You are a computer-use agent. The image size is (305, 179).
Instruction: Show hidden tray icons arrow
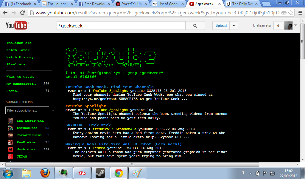click(250, 173)
